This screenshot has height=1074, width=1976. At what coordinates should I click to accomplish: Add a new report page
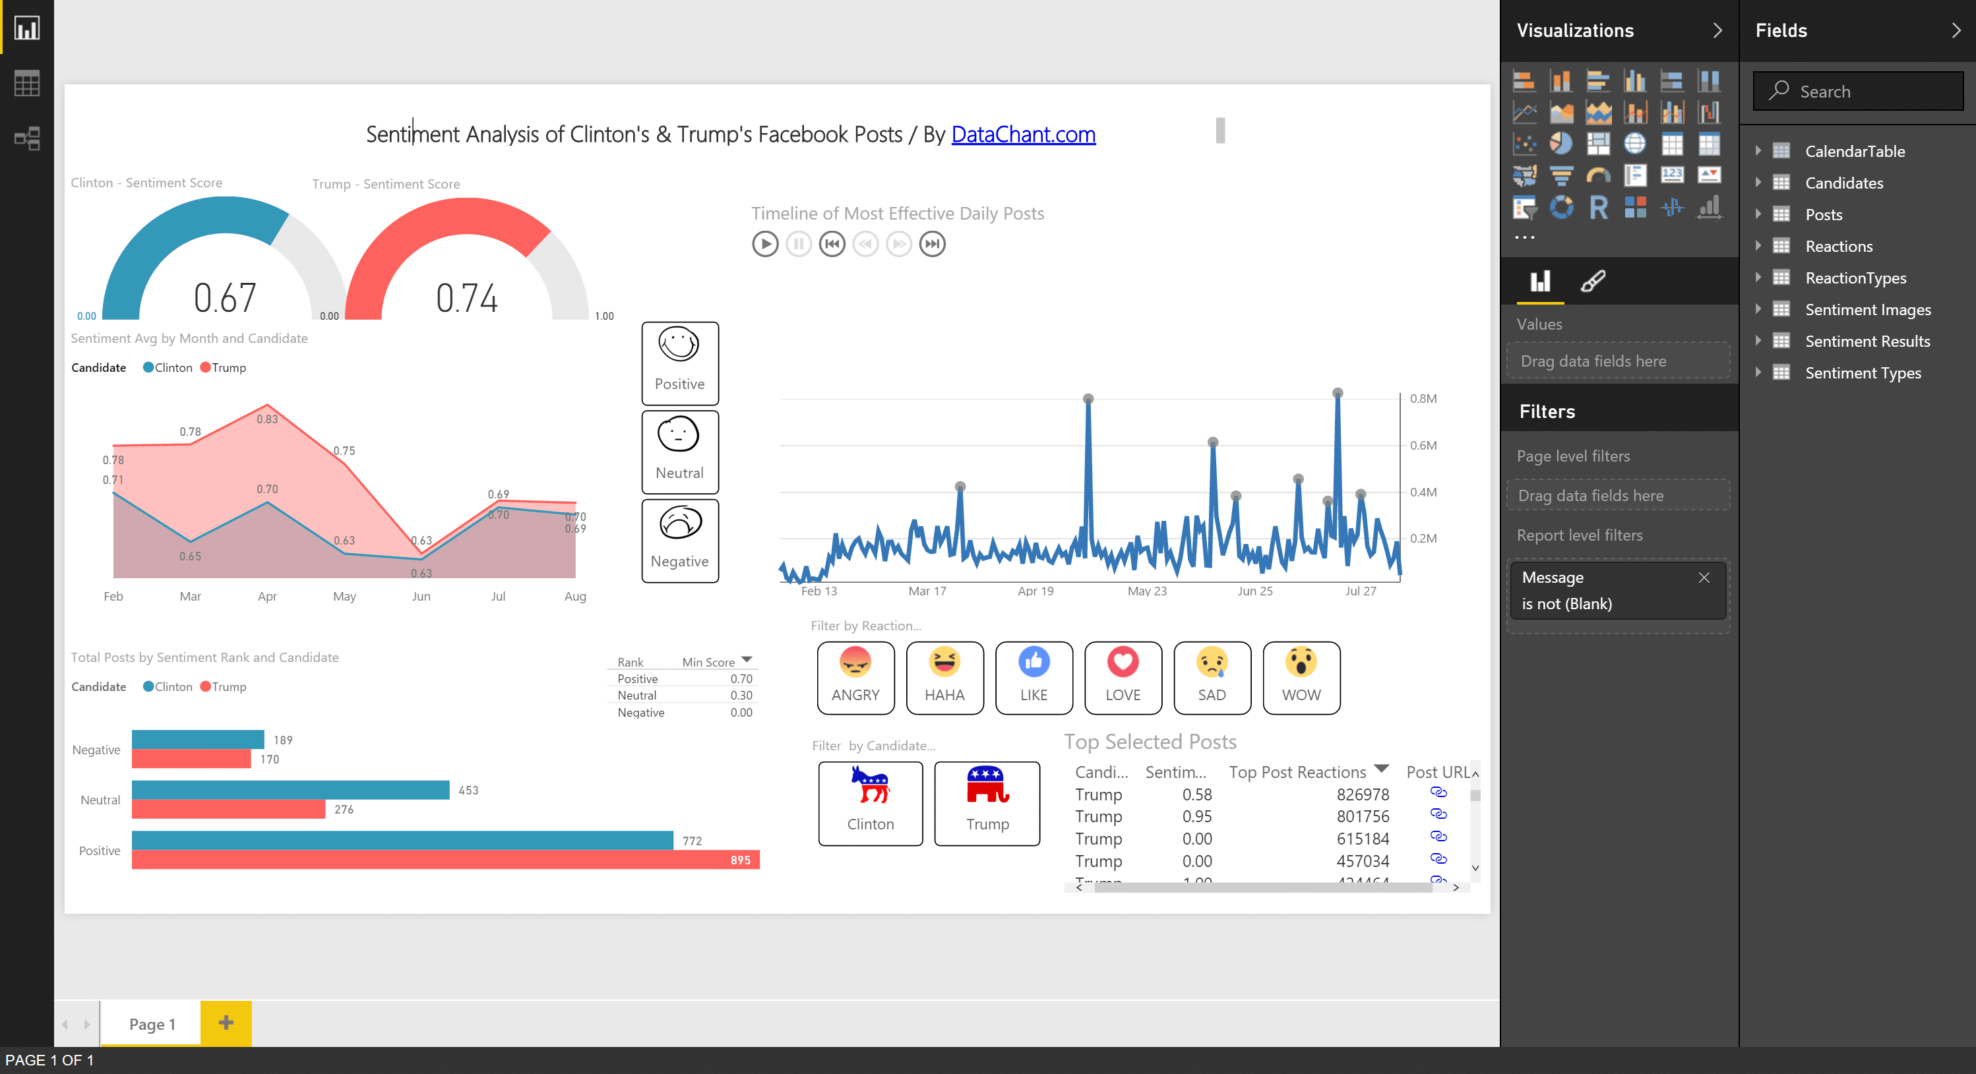(226, 1022)
